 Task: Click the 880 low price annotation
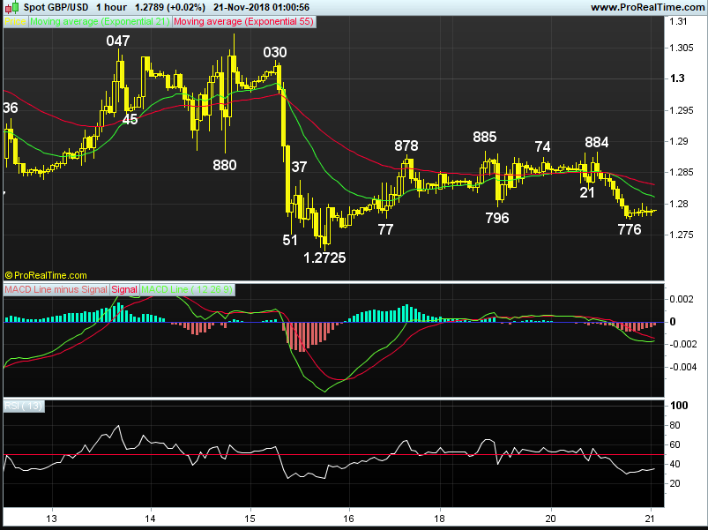tap(225, 164)
